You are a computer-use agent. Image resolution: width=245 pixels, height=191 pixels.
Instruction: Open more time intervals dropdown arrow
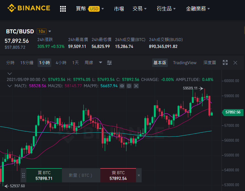tap(101, 62)
